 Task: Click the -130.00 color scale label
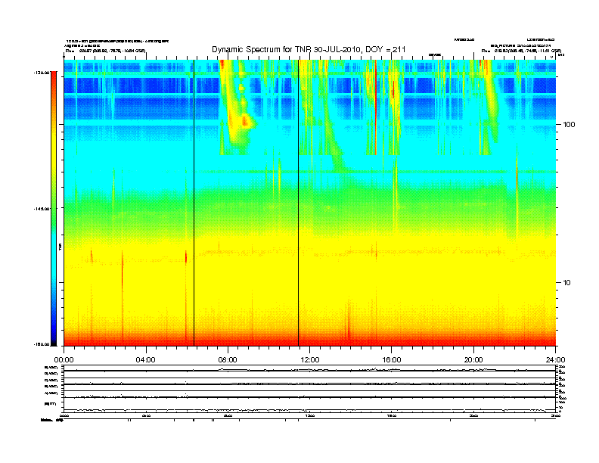(x=42, y=72)
